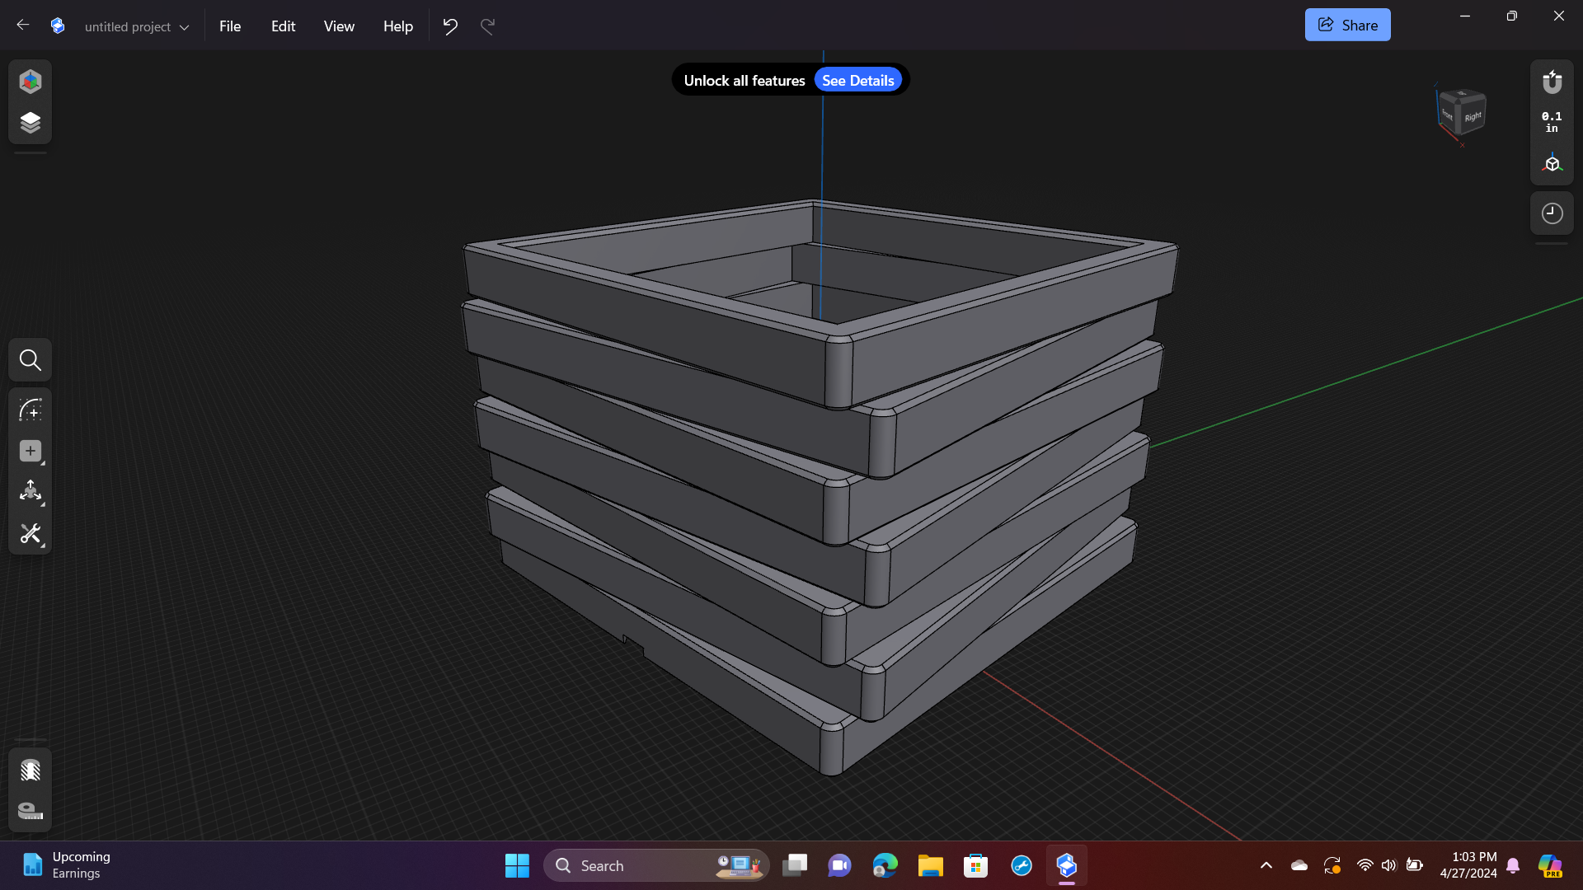The image size is (1583, 890).
Task: Open the utilities wrench tool
Action: tap(30, 533)
